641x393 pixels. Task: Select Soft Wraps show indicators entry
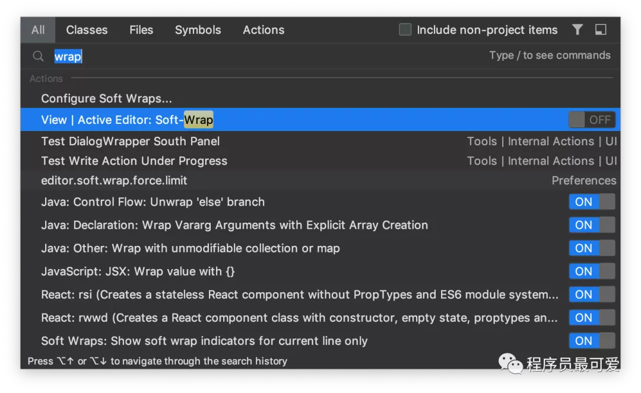tap(320, 341)
